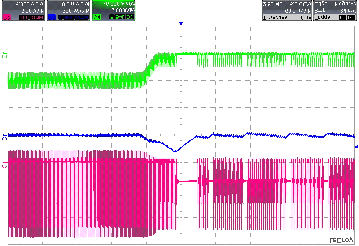The height and width of the screenshot is (246, 359).
Task: Click the C3 source badge in Trigger box
Action: click(x=342, y=17)
